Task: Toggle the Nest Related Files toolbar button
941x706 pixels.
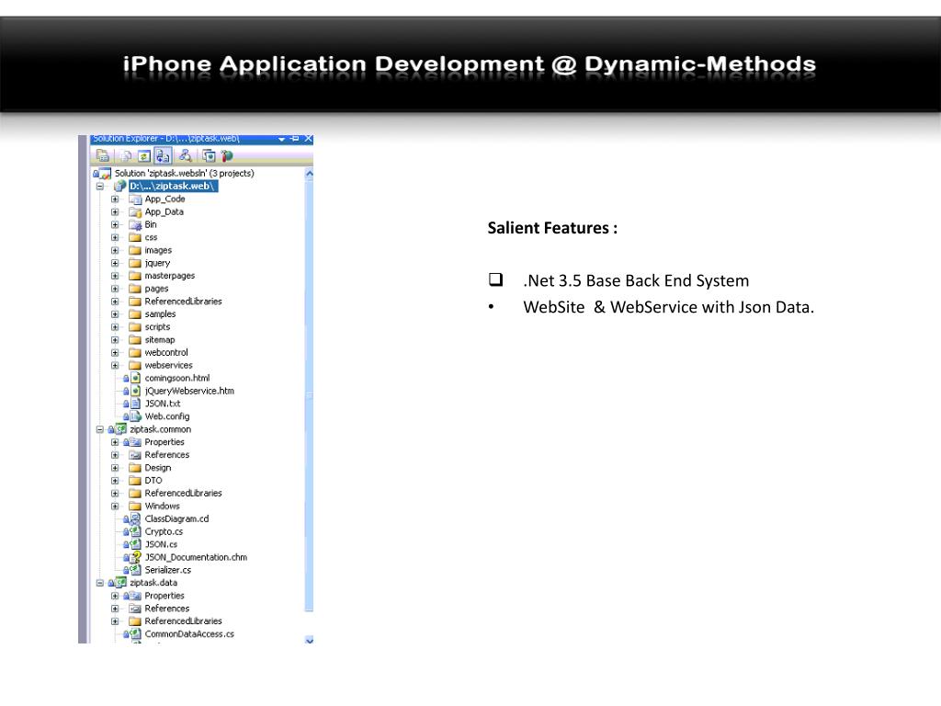Action: pyautogui.click(x=163, y=156)
